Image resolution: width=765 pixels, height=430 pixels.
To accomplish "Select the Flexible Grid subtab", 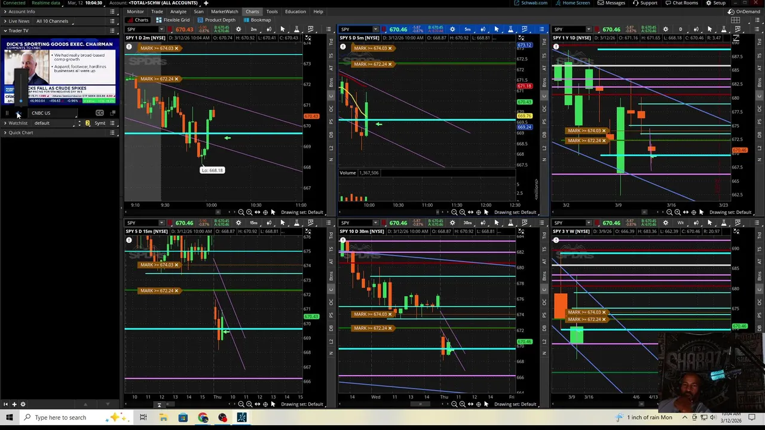I will [x=173, y=20].
